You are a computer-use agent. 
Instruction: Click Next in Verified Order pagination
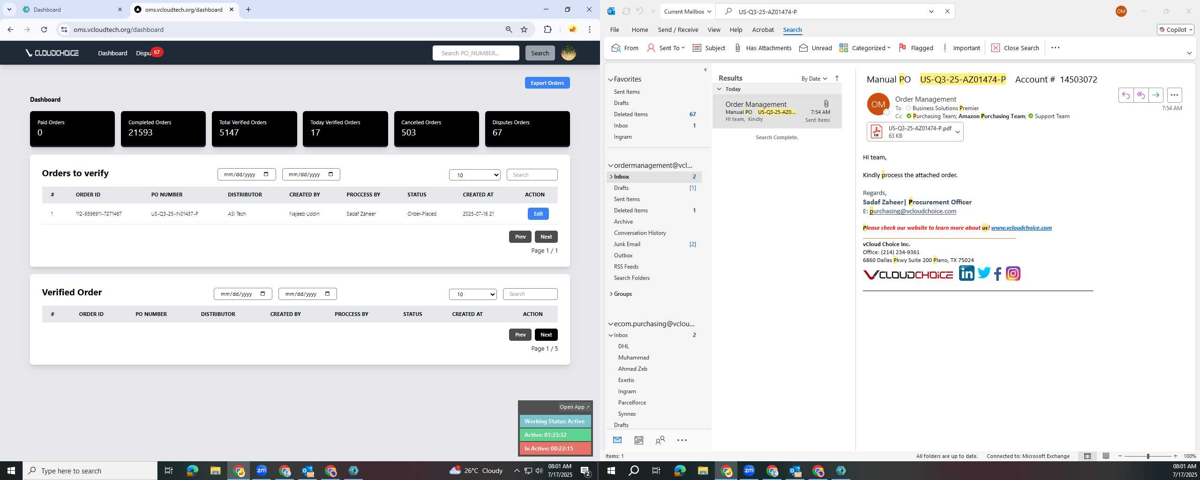click(546, 335)
